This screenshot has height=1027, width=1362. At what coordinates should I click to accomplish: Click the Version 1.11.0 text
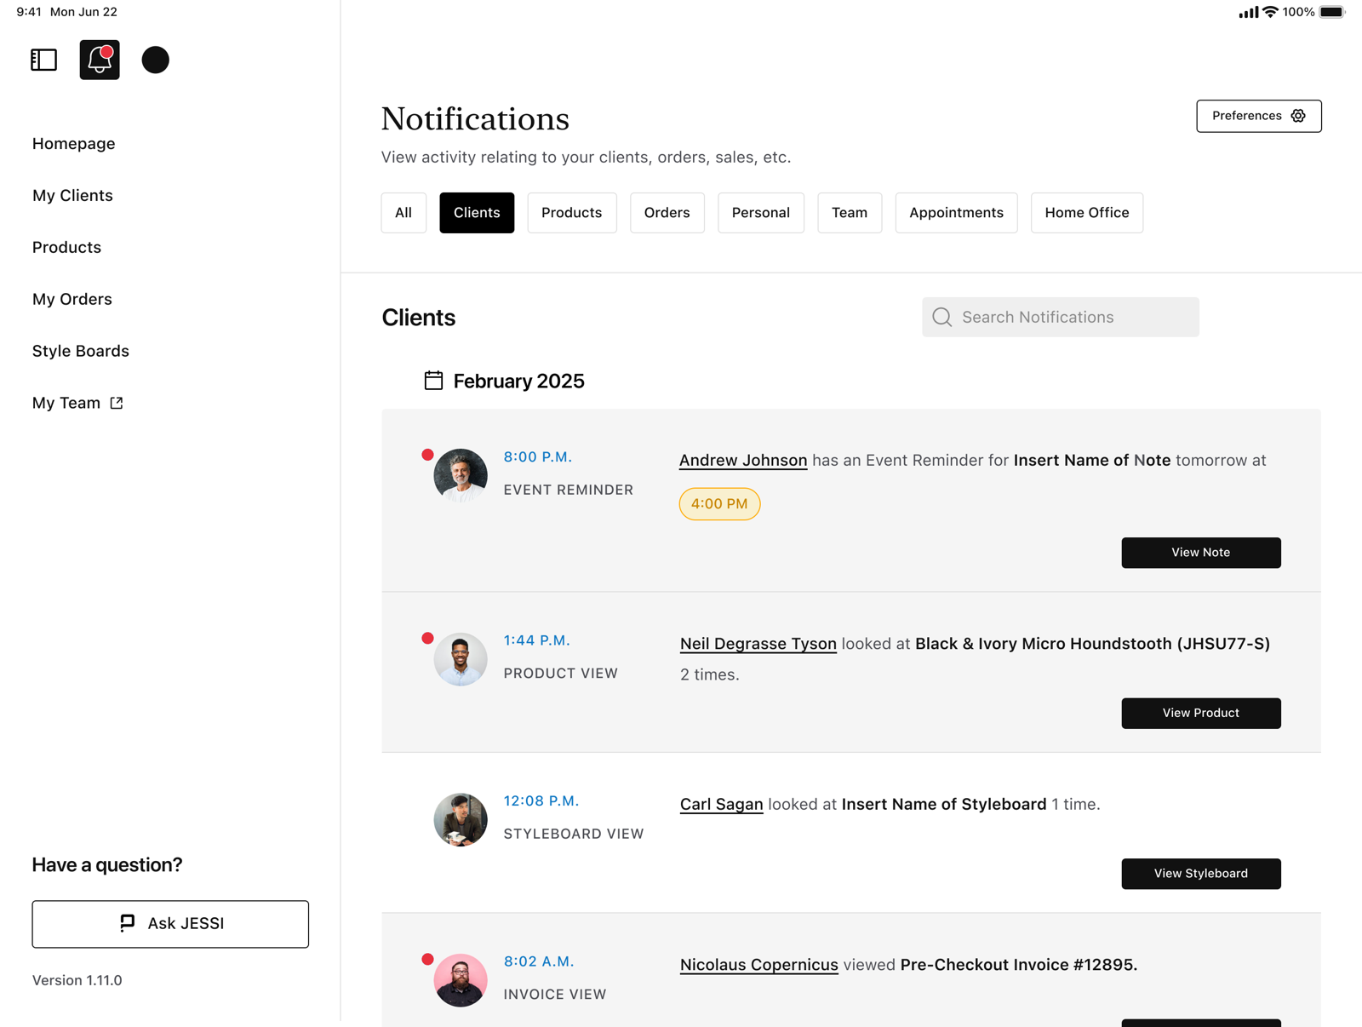77,980
